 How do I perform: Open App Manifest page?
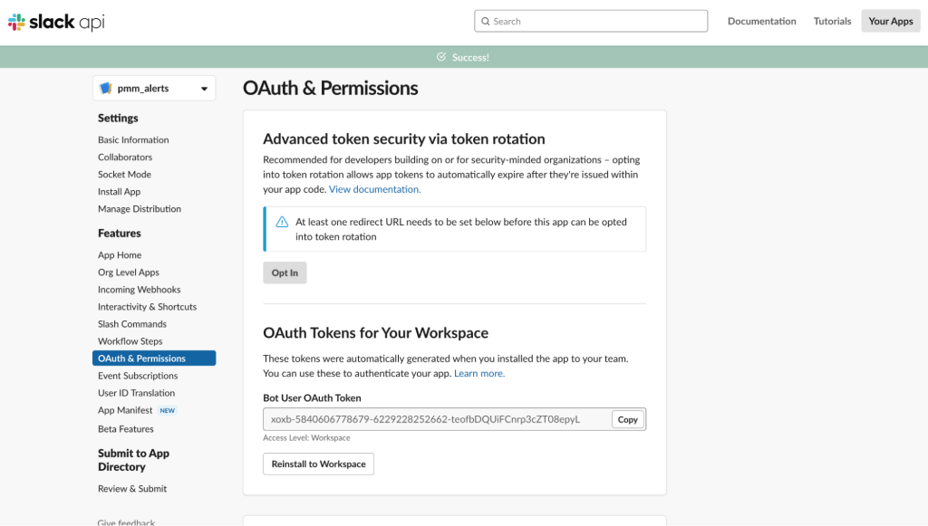[125, 410]
